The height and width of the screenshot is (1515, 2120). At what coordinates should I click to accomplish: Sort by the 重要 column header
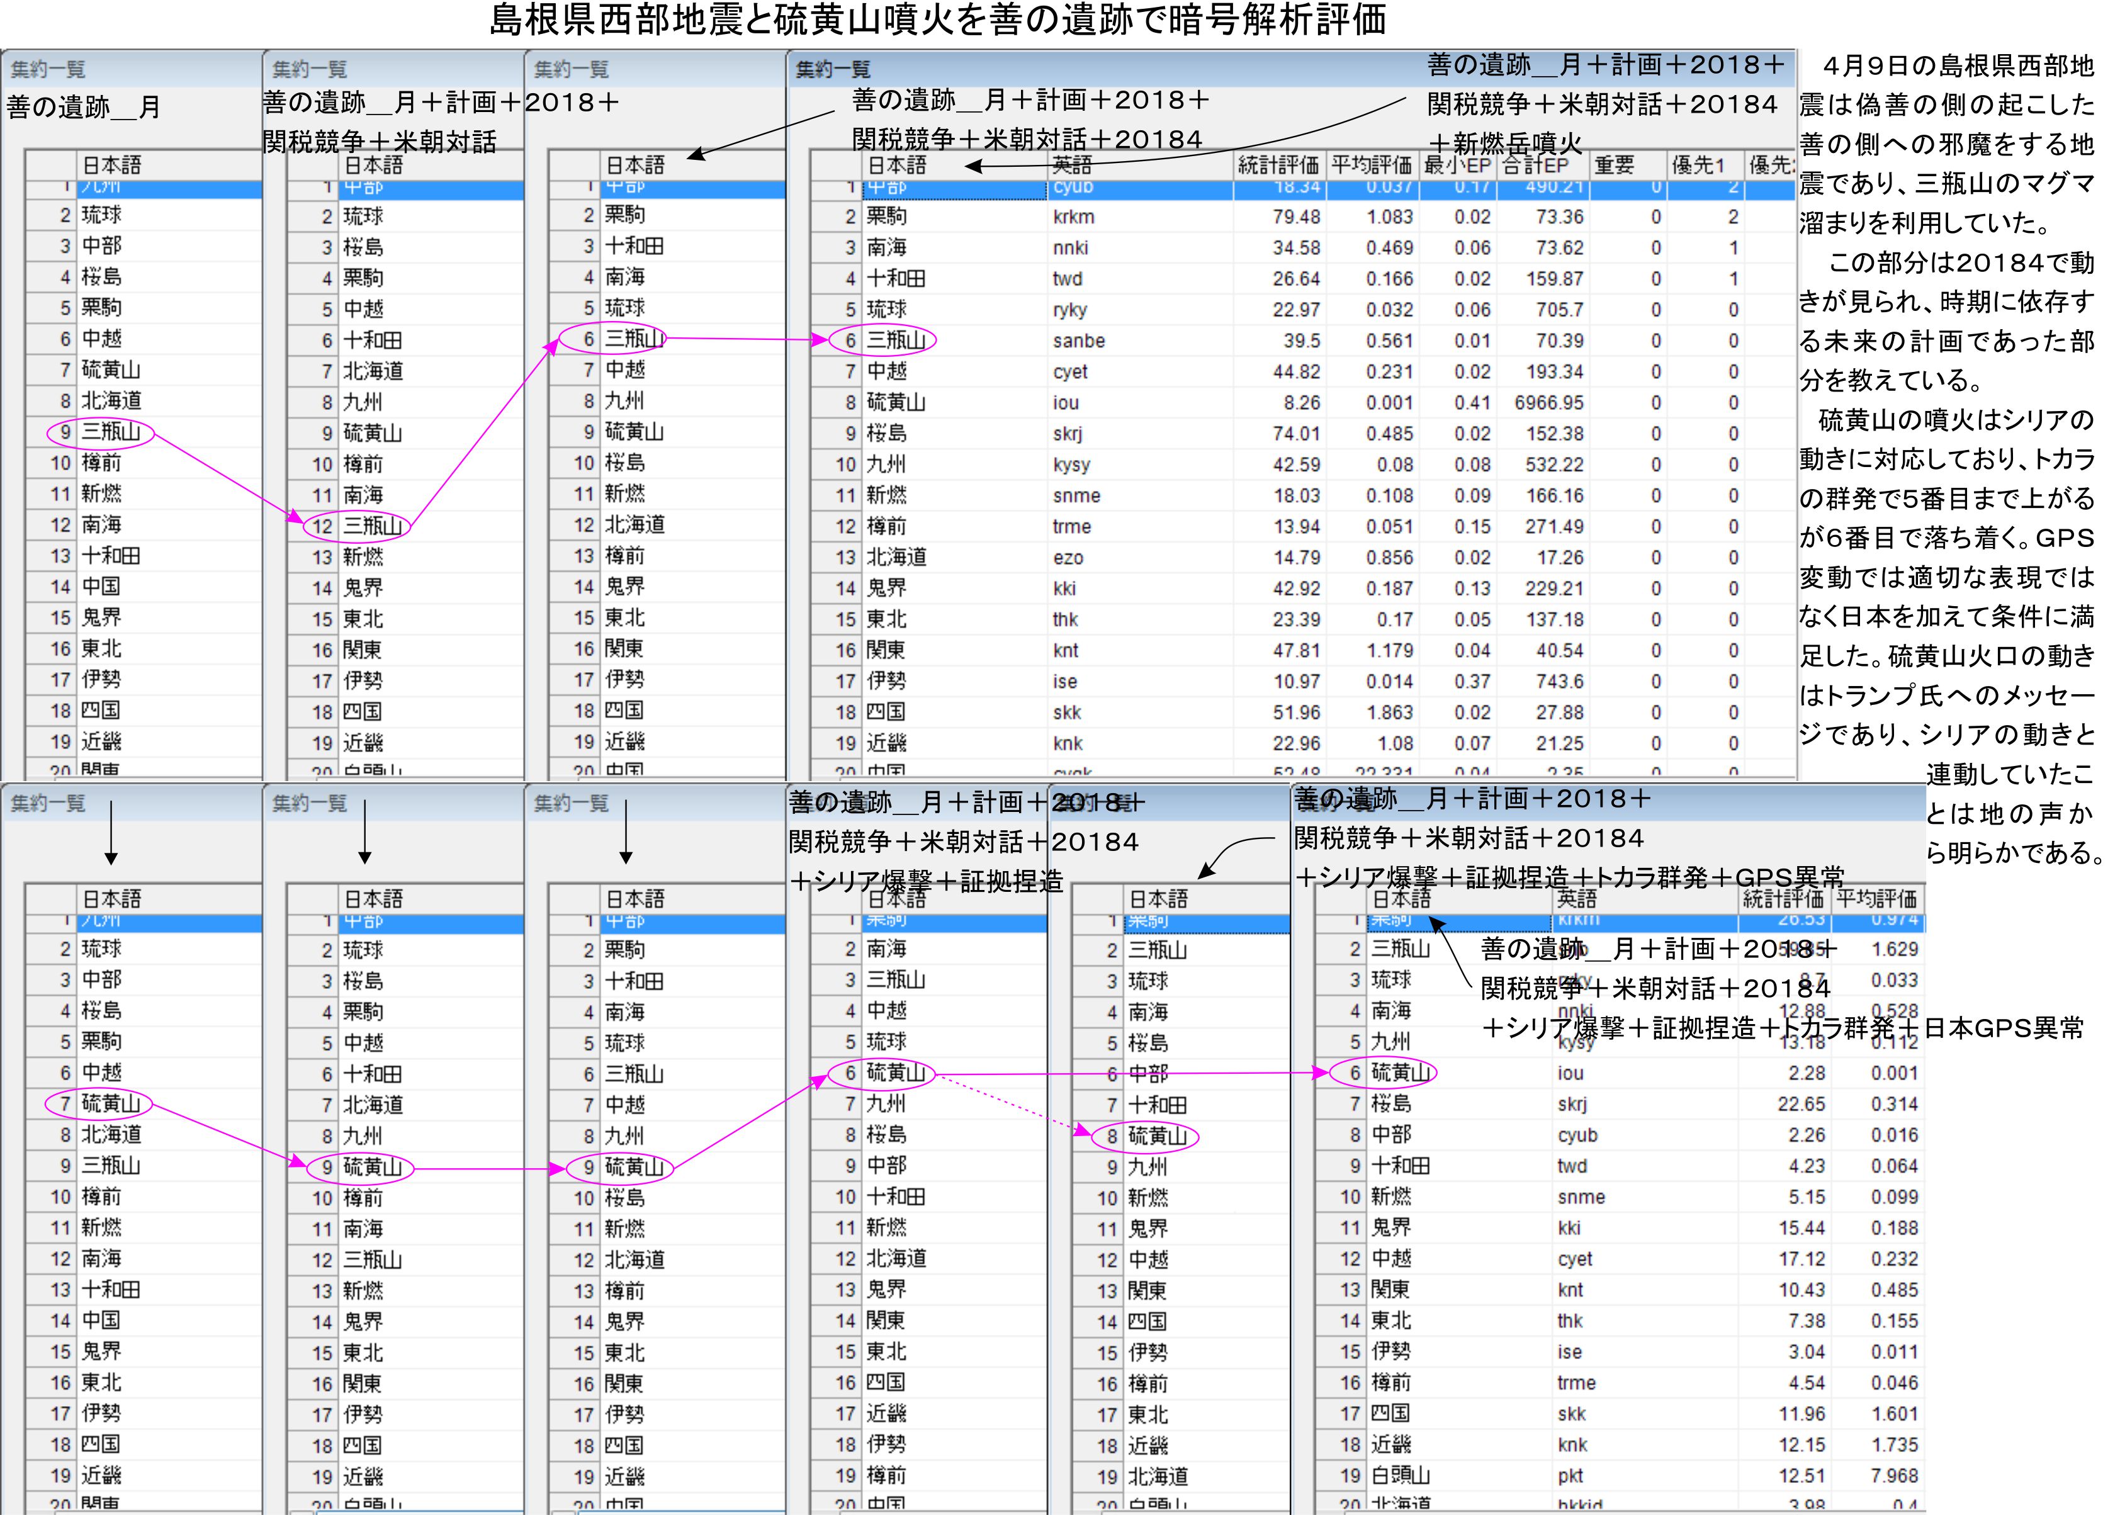point(1613,165)
